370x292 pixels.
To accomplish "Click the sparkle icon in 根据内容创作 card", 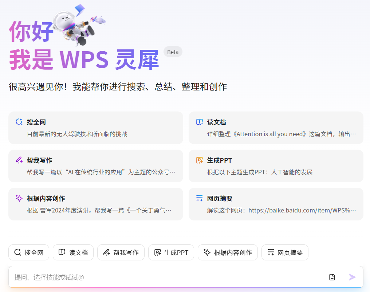I will (x=19, y=198).
